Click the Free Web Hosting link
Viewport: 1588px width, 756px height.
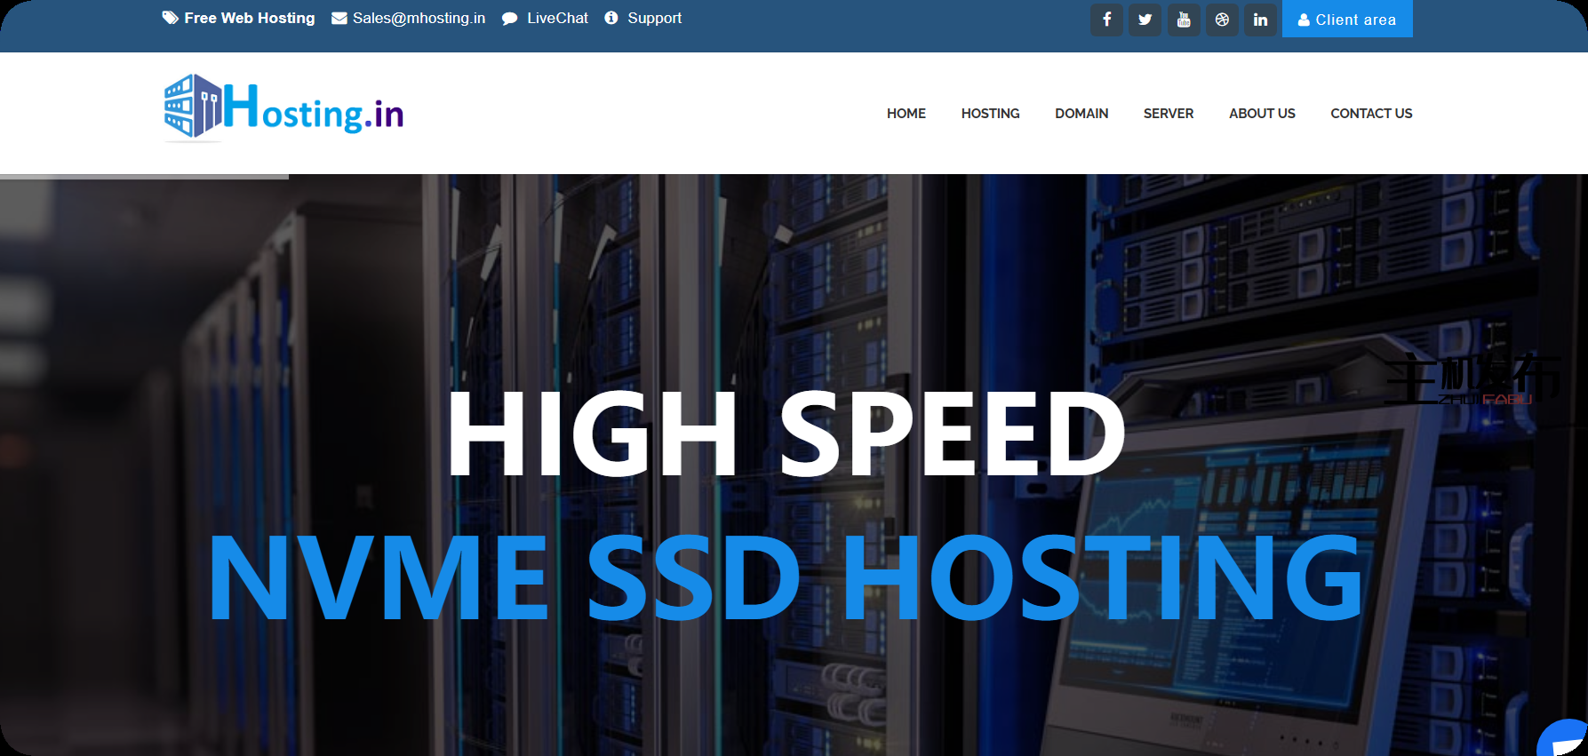249,18
